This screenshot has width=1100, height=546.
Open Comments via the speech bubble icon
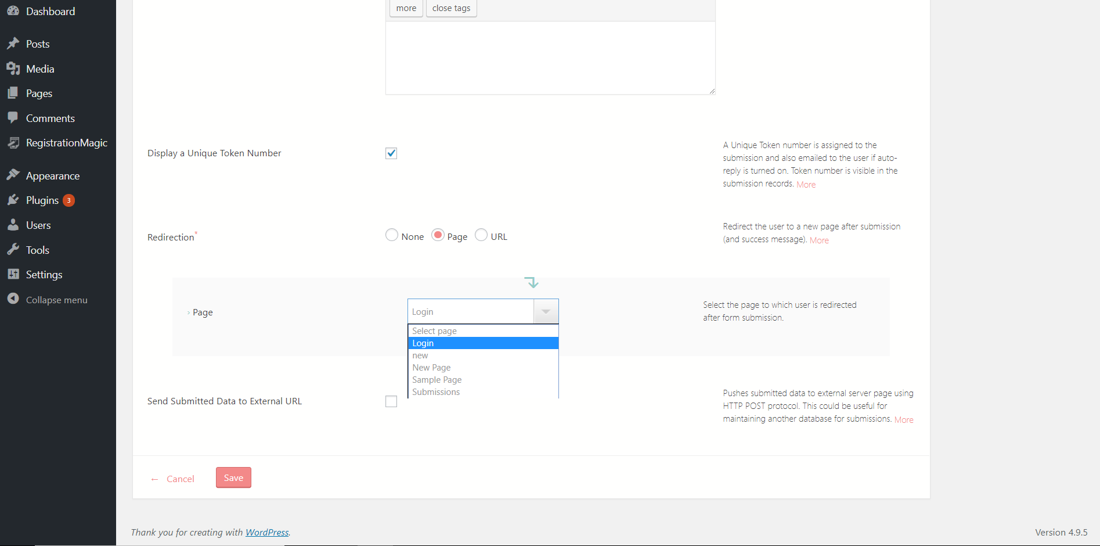(14, 118)
